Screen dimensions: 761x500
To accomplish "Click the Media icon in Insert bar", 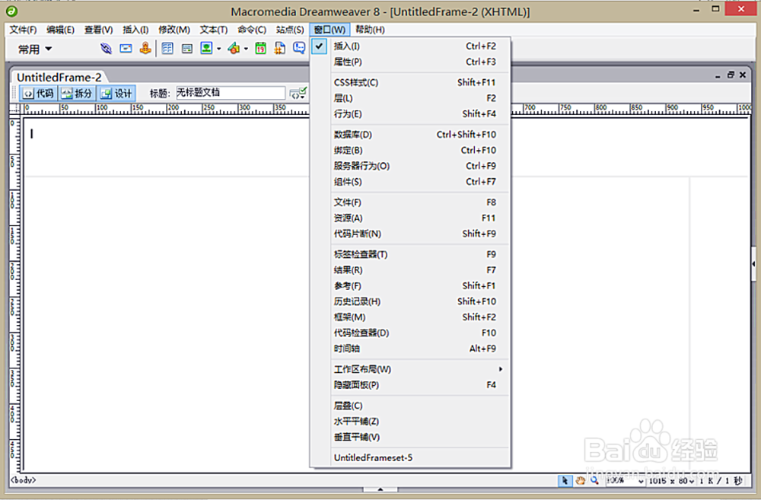I will (x=234, y=49).
